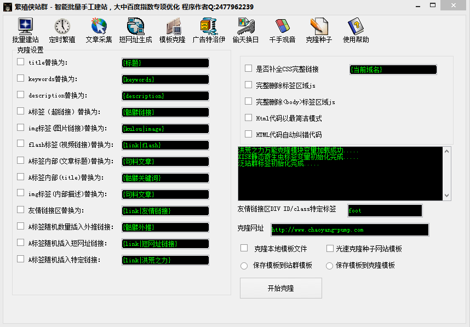
Task: Edit the foot DIV ID/class field
Action: (385, 210)
